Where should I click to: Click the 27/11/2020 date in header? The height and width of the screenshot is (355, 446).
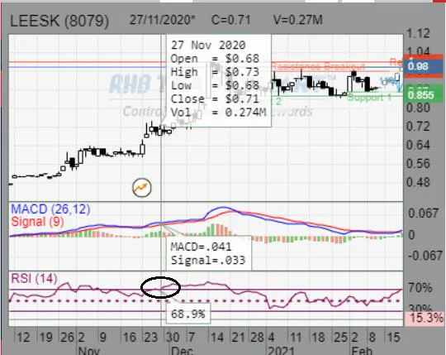coord(163,20)
